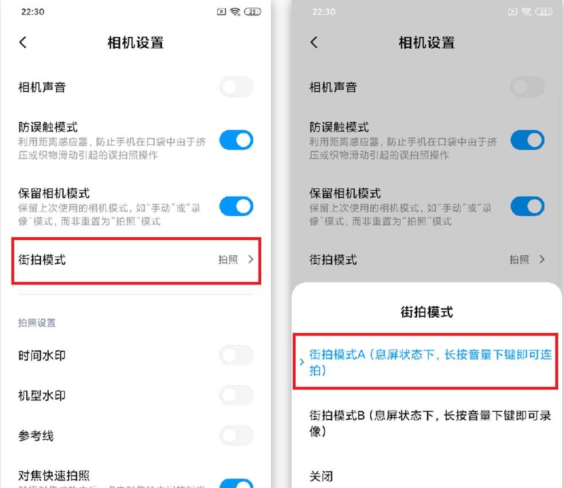Screen dimensions: 564x488
Task: Tap the Wi-Fi icon in the right status bar
Action: coord(526,12)
